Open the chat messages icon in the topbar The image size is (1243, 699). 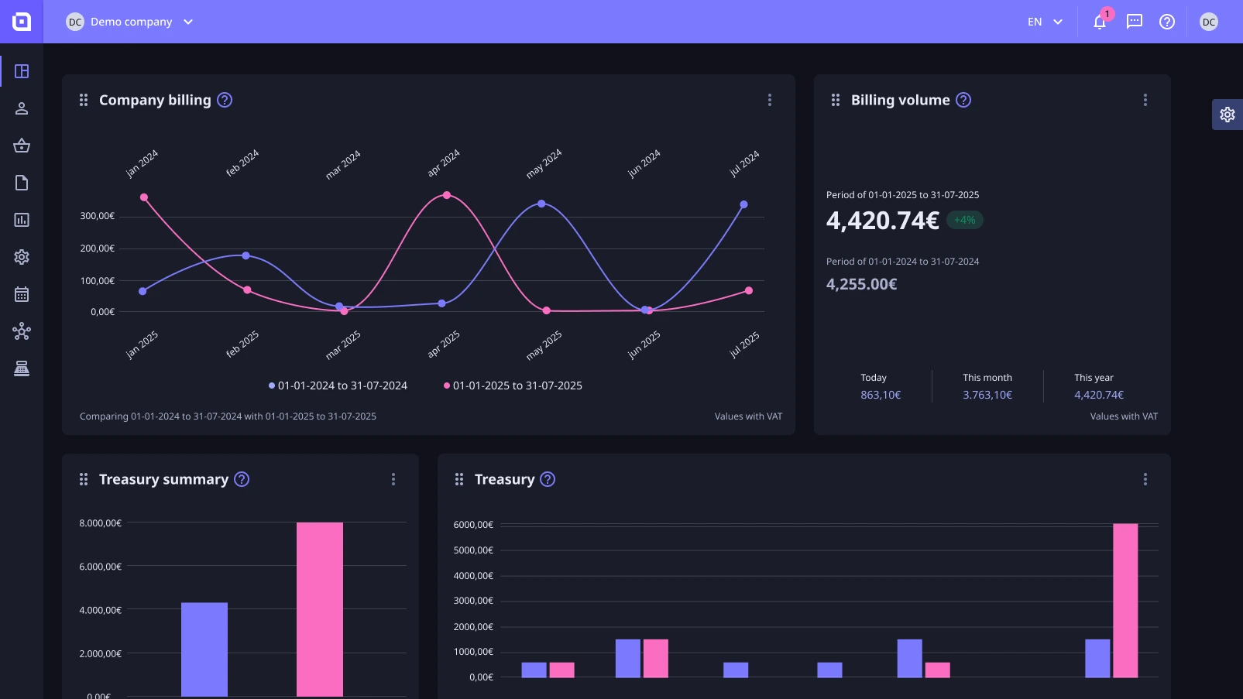1134,22
